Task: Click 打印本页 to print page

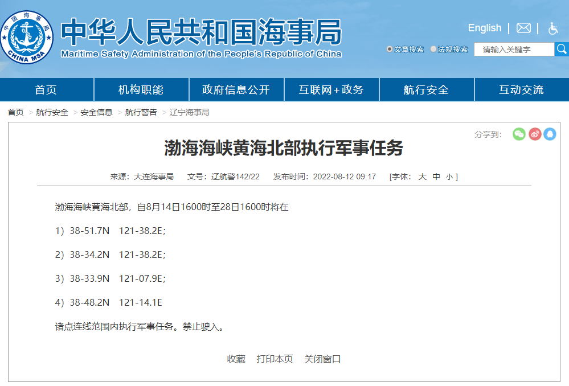Action: tap(275, 359)
